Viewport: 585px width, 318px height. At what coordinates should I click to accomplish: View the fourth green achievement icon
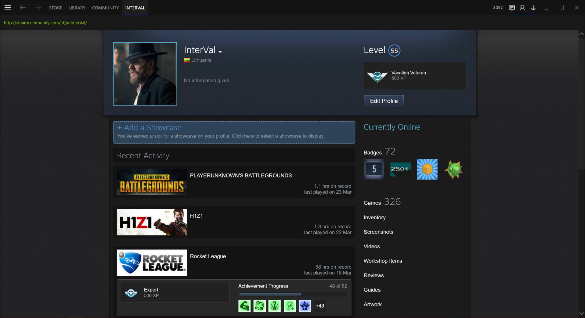pyautogui.click(x=290, y=306)
